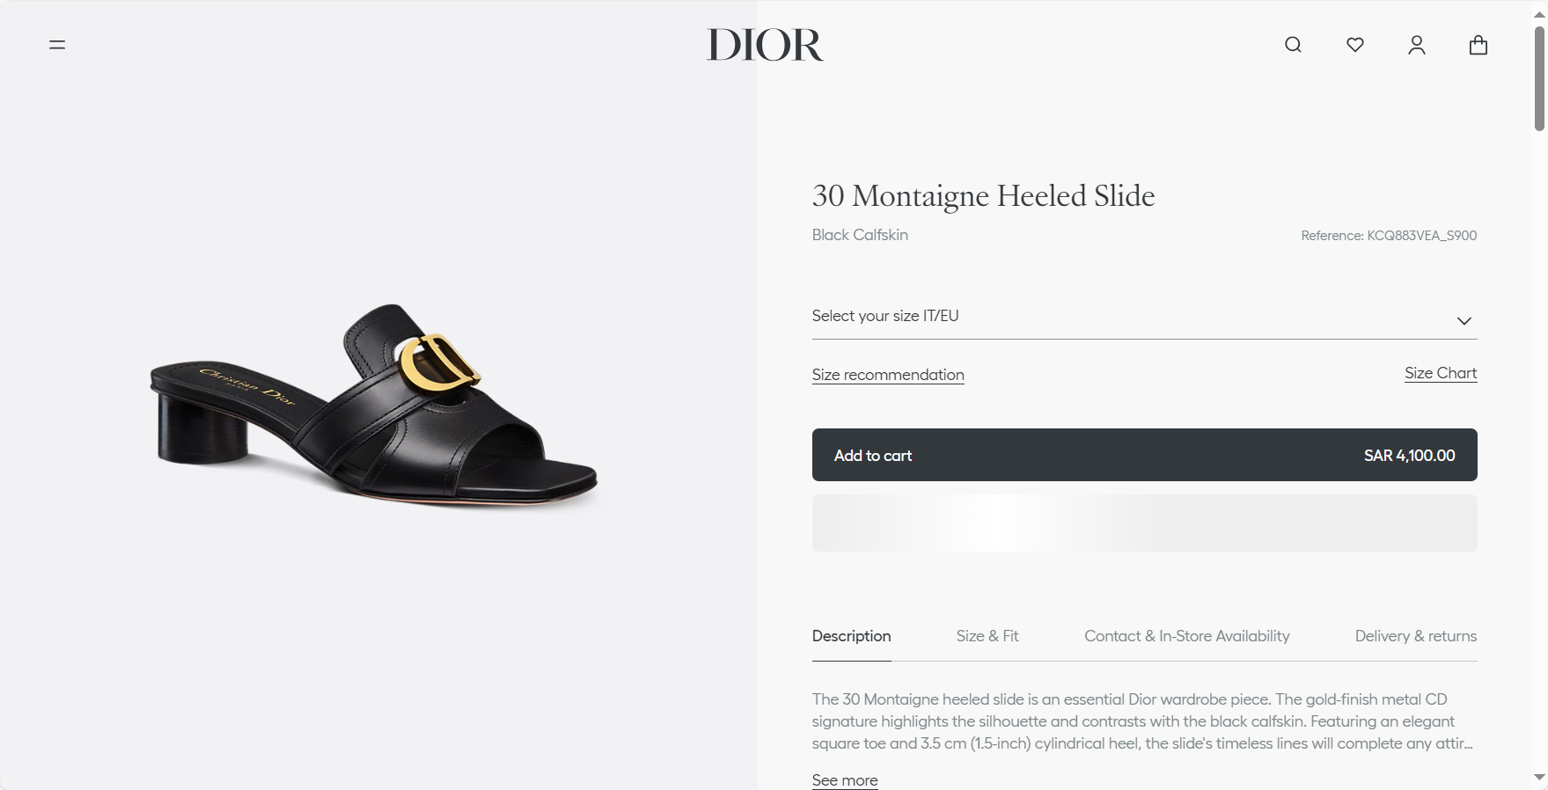Click the page vertical scrollbar thumb

1539,78
